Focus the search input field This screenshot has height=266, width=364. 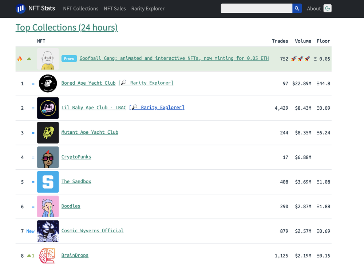(257, 8)
